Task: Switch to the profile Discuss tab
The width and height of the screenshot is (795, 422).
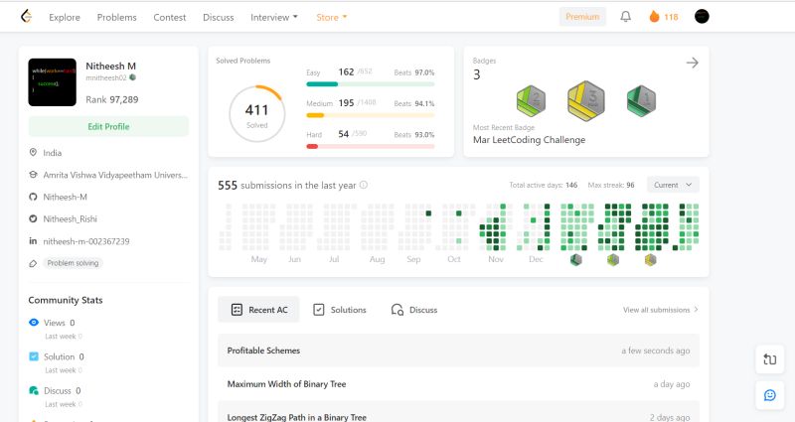Action: (414, 310)
